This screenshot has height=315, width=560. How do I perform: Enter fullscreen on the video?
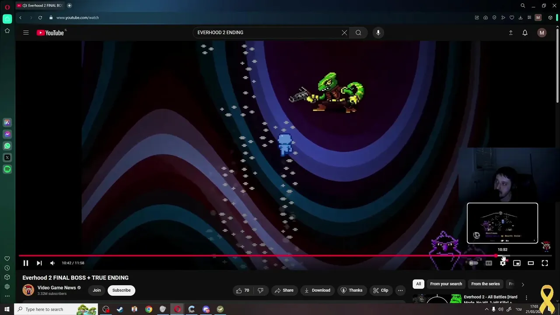pos(545,263)
